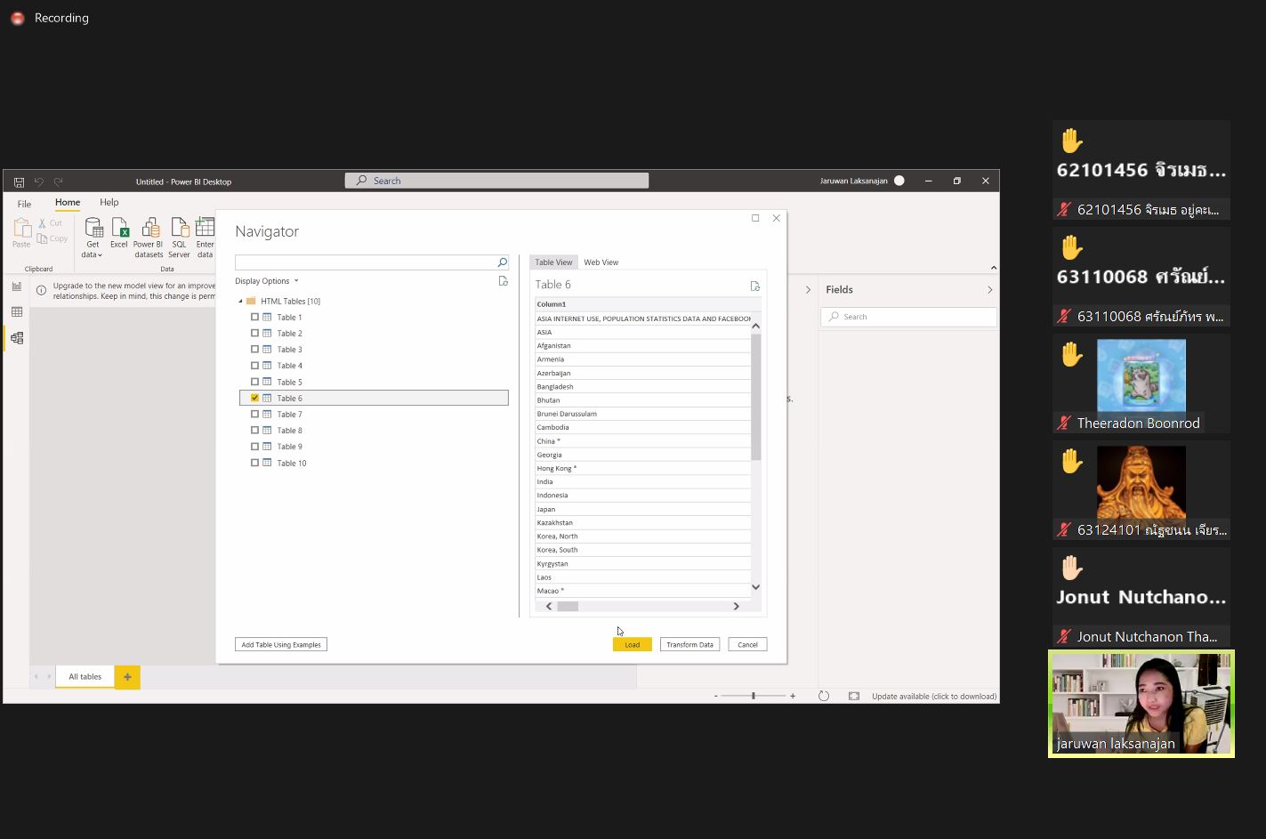Check the Table 1 checkbox
The height and width of the screenshot is (839, 1266).
(254, 317)
